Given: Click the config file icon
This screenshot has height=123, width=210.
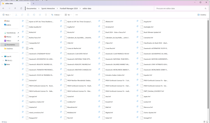Looking at the screenshot, I should [27, 48].
